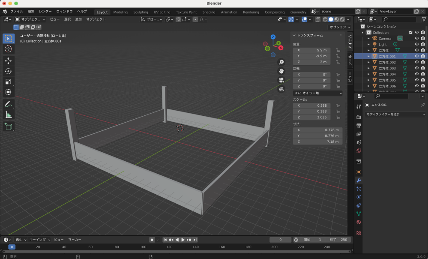Toggle camera view via the camera icon
The image size is (428, 259).
pos(281,80)
